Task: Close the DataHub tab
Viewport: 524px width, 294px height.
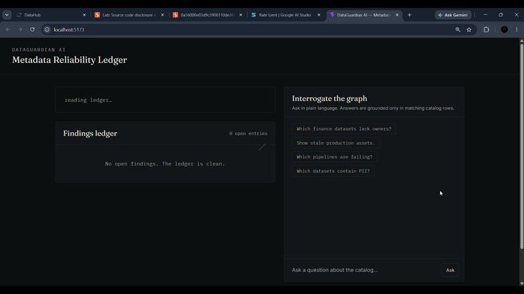Action: 85,15
